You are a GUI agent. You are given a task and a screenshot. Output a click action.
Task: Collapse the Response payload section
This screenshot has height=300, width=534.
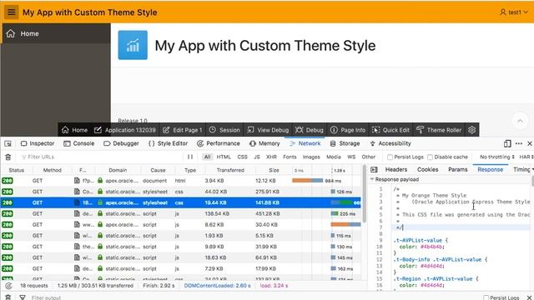coord(372,179)
